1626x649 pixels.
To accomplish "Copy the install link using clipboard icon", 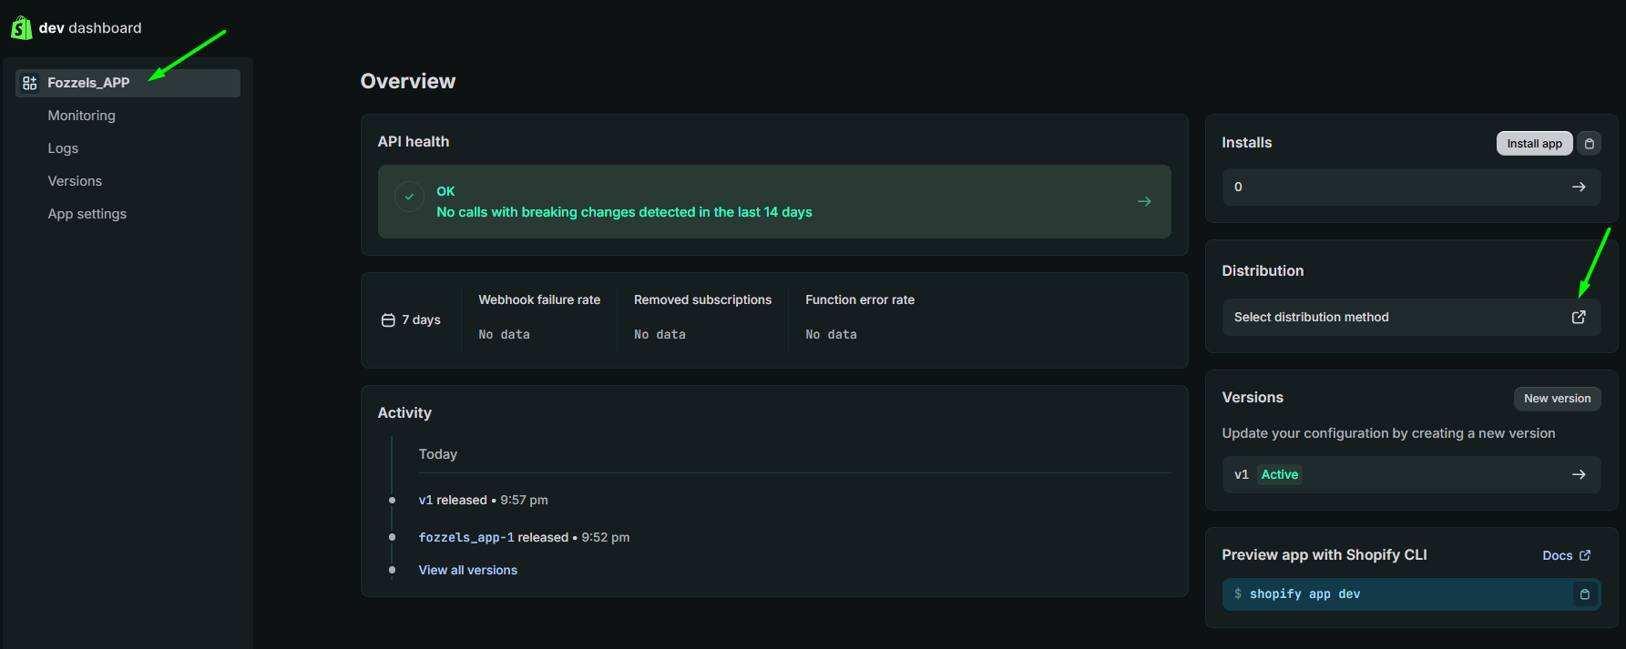I will pyautogui.click(x=1590, y=144).
